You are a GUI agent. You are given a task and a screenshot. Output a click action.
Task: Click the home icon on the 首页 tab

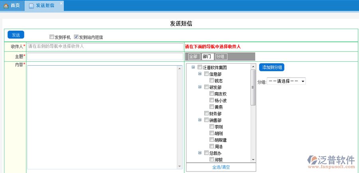6,6
